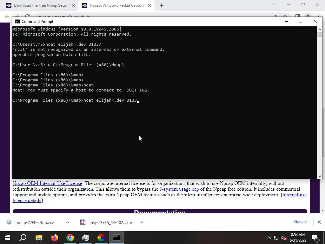Click 'Ncat: You must specify a host' line
The image size is (325, 244).
[81, 90]
